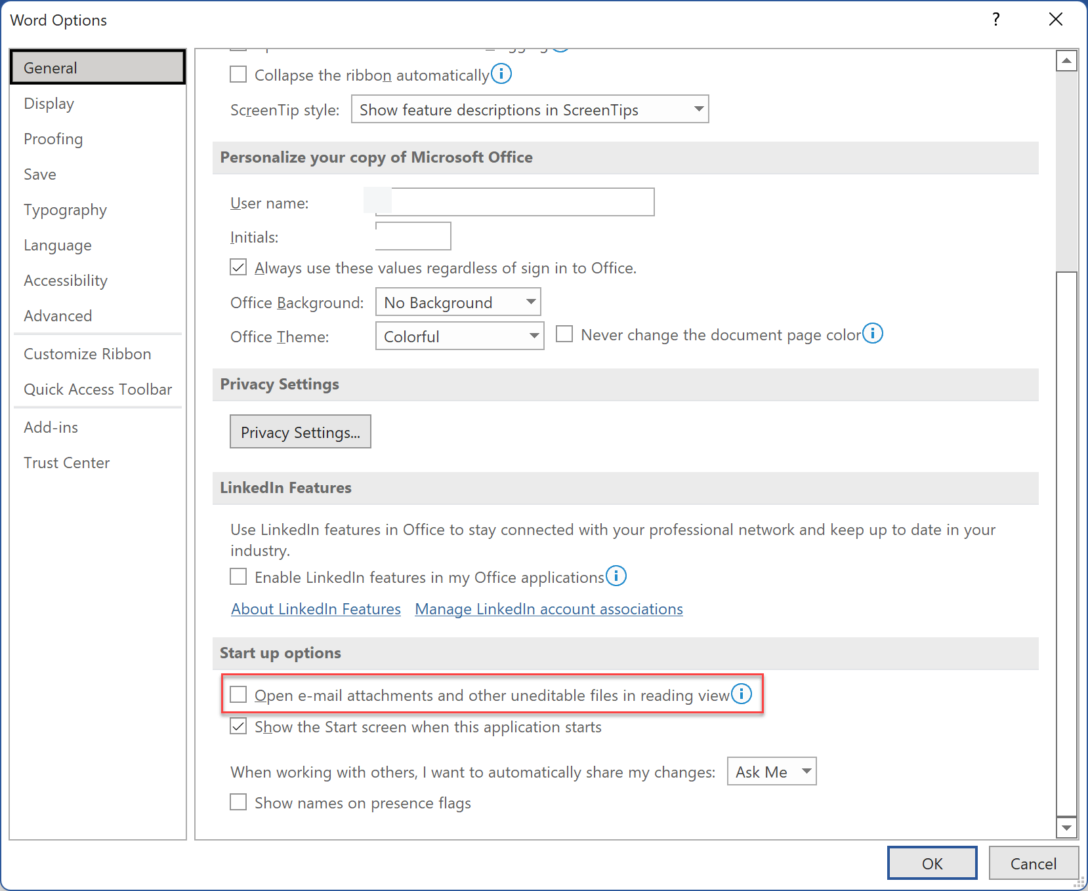Open the Office Background dropdown
Viewport: 1088px width, 891px height.
[x=458, y=302]
